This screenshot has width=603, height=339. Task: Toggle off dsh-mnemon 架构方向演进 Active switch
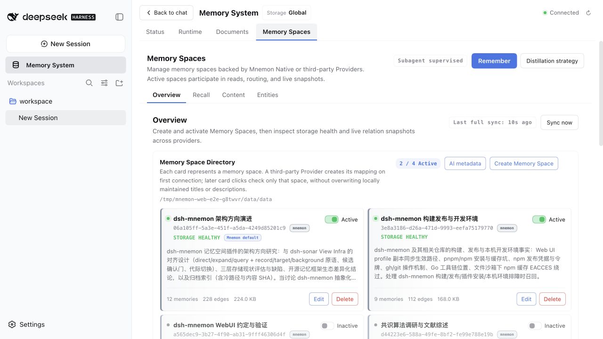[332, 219]
